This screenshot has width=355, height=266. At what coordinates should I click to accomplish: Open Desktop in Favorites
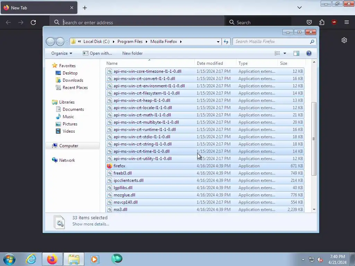(70, 73)
